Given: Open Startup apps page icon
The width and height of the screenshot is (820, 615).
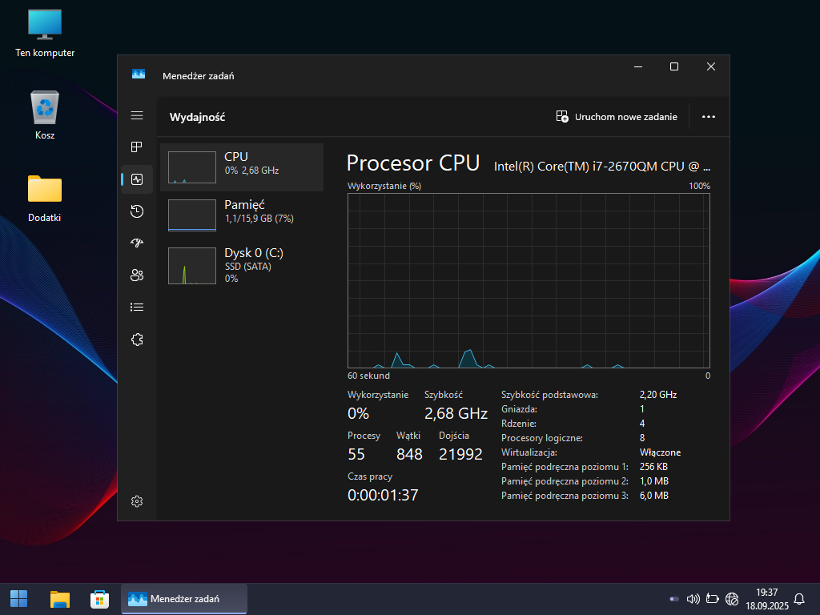Looking at the screenshot, I should click(x=137, y=243).
